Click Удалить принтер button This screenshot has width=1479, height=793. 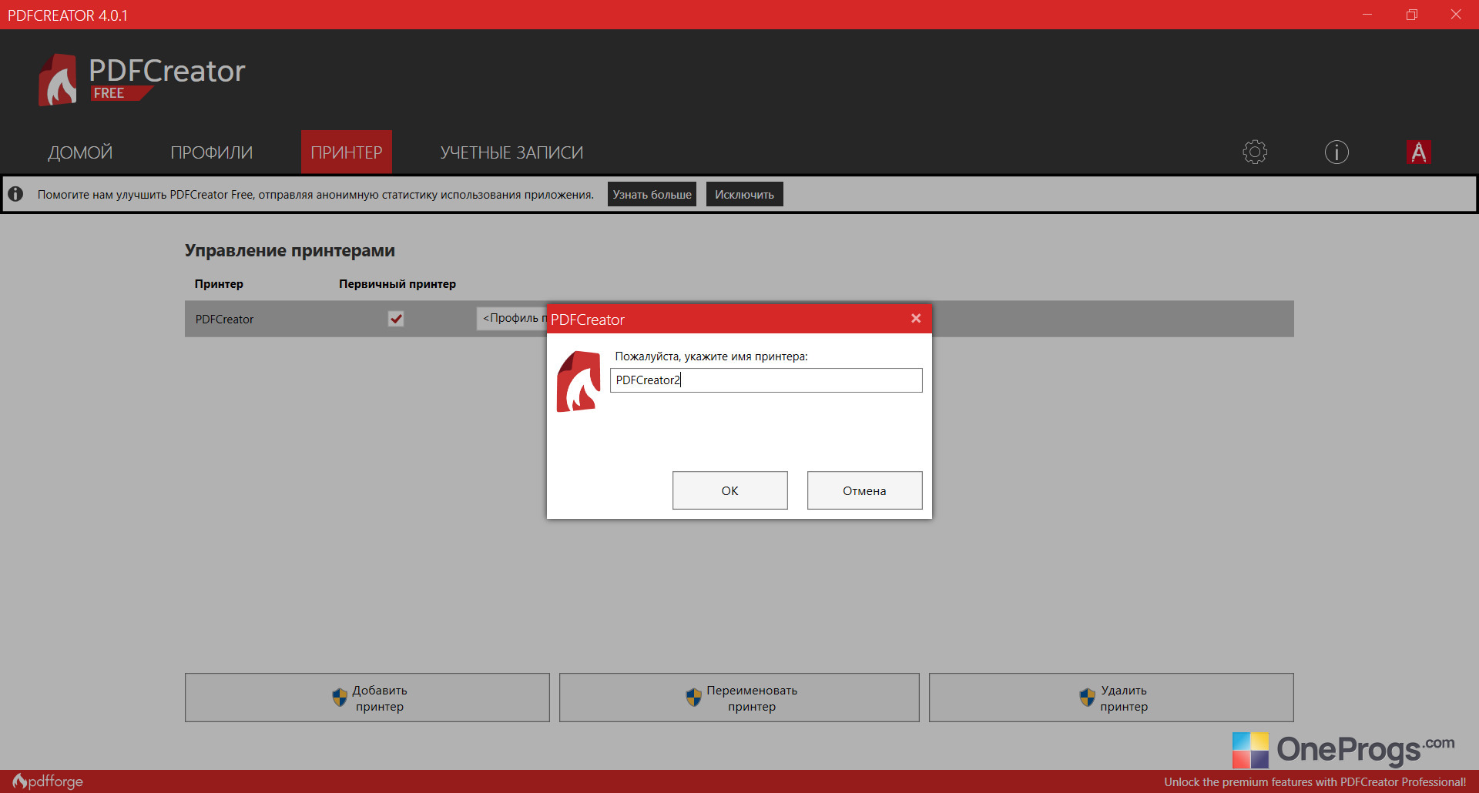click(1112, 698)
